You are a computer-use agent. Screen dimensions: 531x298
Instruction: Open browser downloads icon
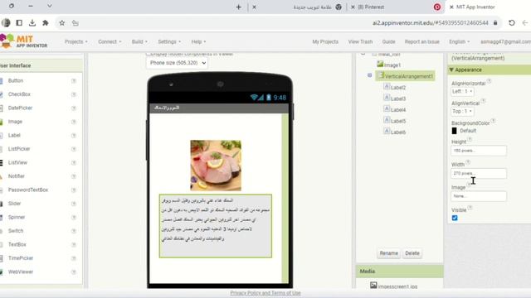tap(32, 23)
